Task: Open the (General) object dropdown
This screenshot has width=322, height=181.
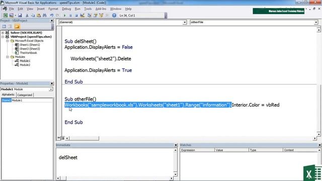Action: pos(185,22)
